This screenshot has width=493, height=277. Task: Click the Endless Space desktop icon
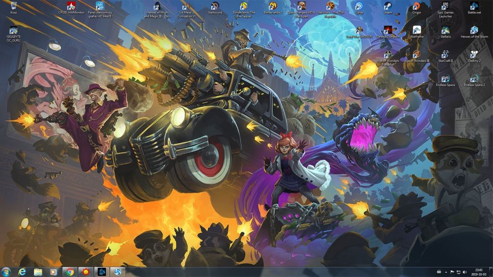(x=445, y=80)
